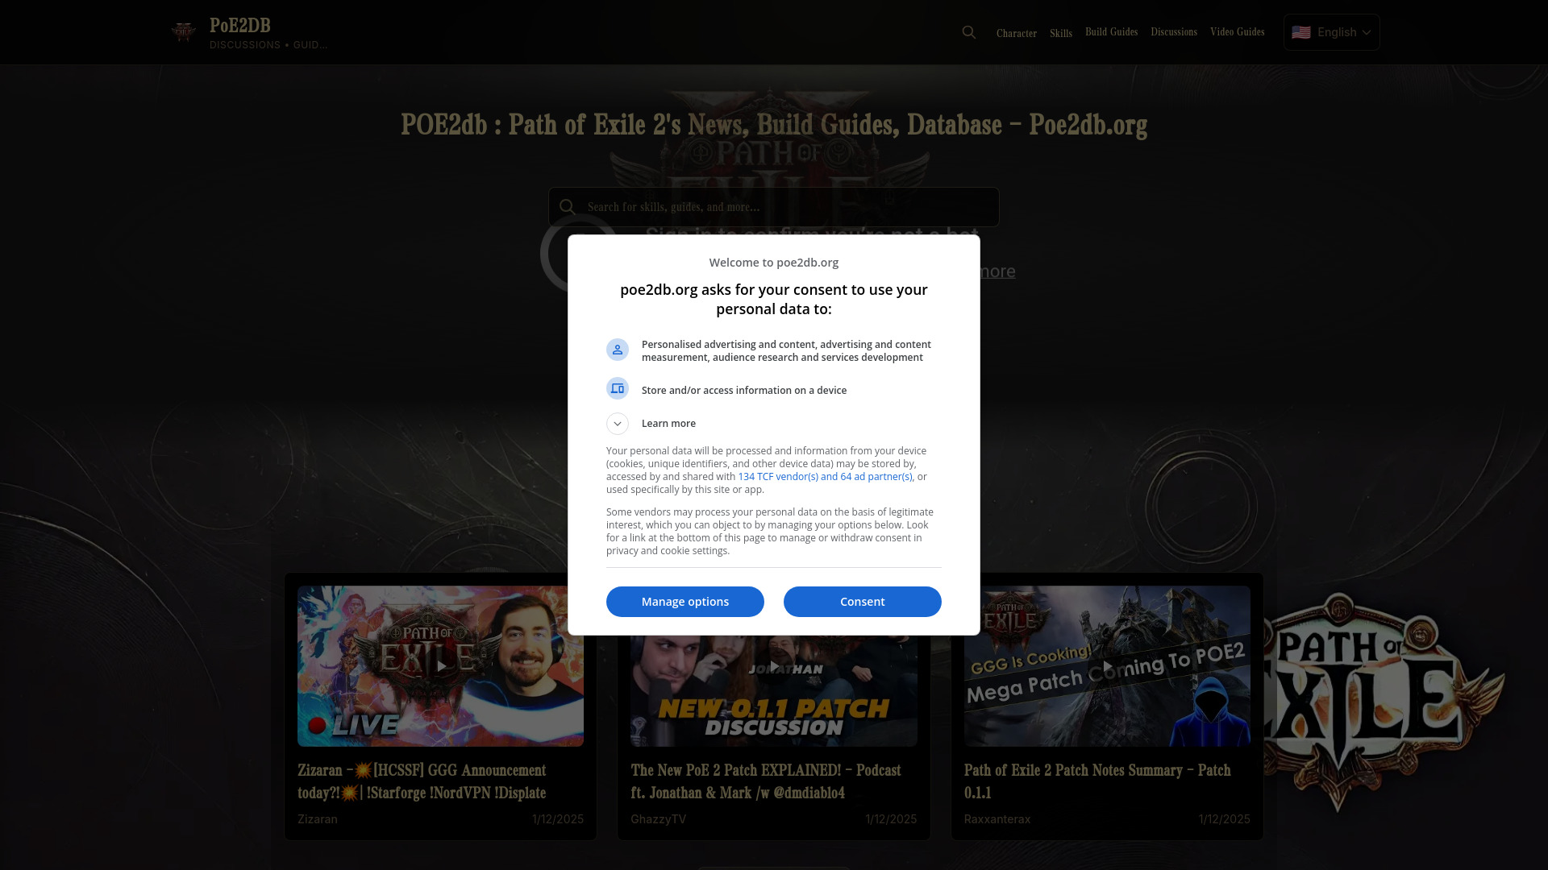Click the Consent button to accept

click(862, 601)
